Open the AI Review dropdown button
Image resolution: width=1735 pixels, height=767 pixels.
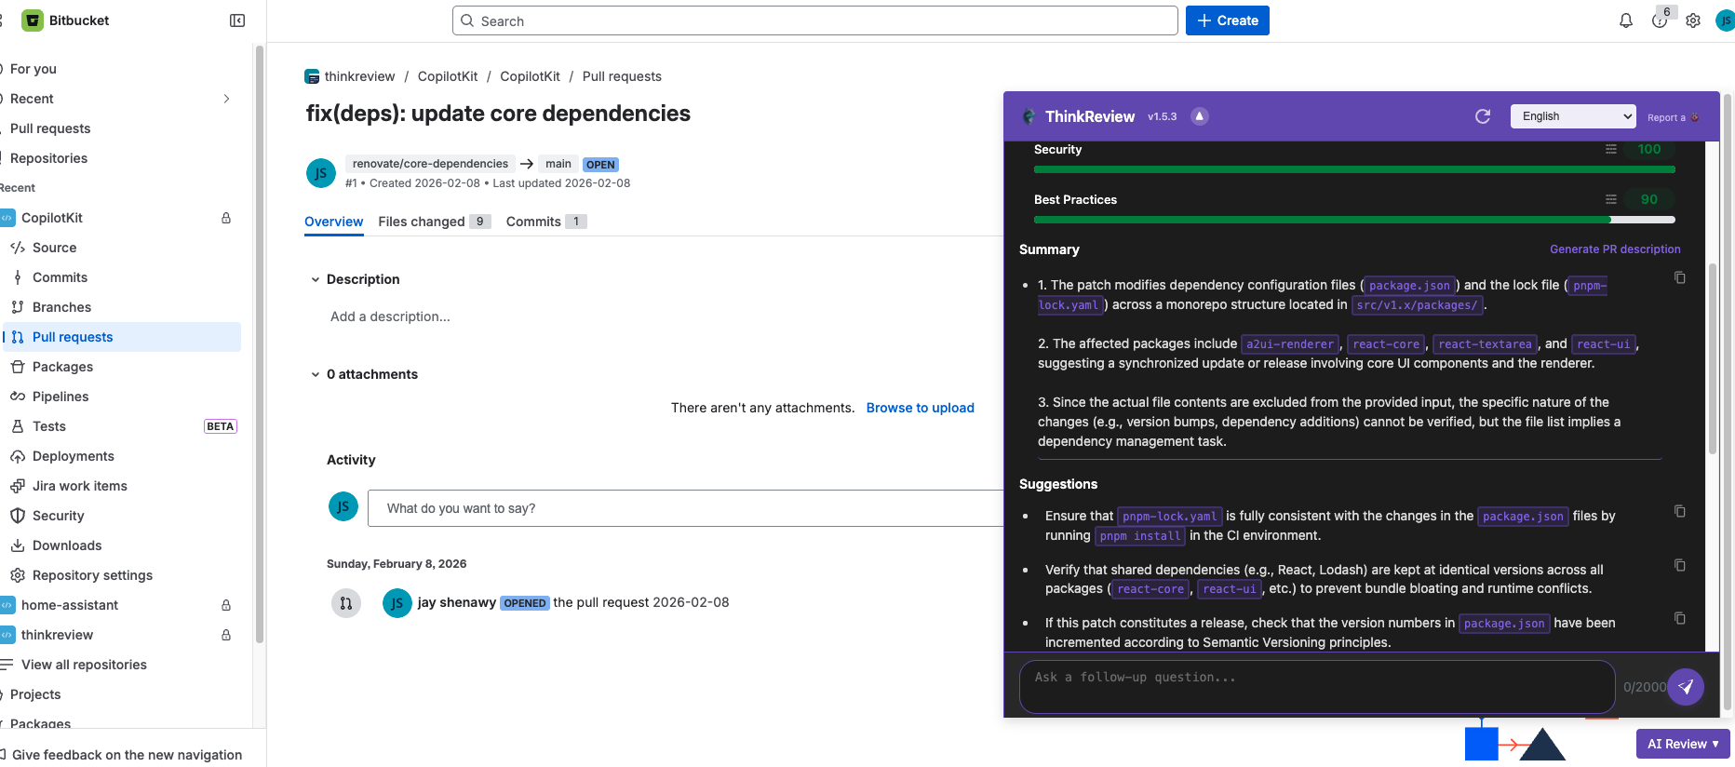(x=1683, y=744)
